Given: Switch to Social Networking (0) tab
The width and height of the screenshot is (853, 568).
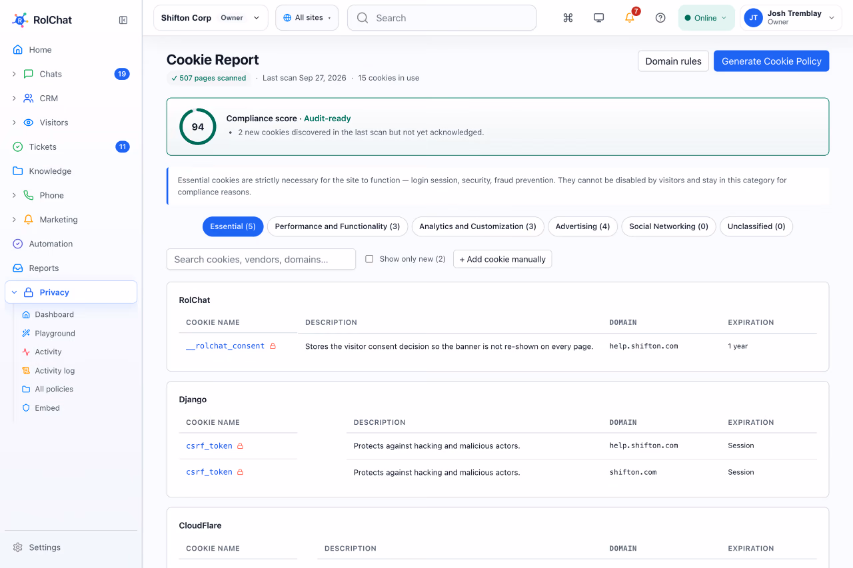Looking at the screenshot, I should pyautogui.click(x=668, y=226).
